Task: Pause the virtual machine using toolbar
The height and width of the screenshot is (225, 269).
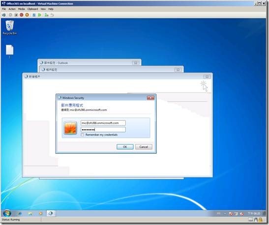Action: [x=34, y=15]
